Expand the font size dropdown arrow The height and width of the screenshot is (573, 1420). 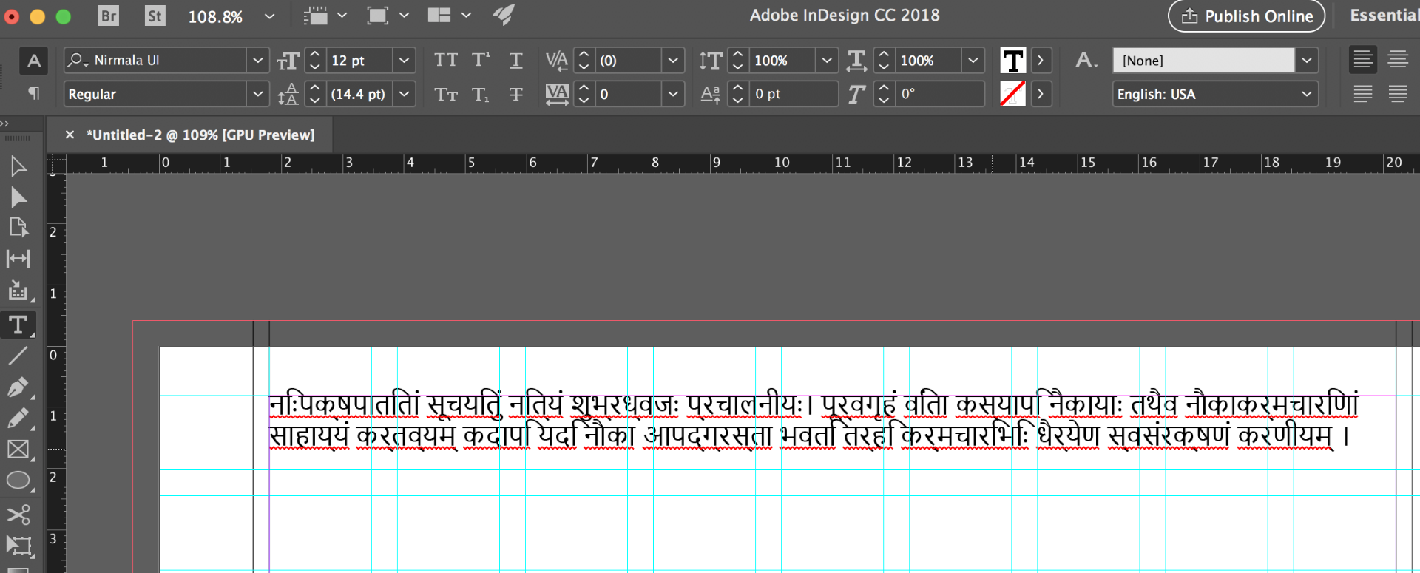[x=404, y=61]
